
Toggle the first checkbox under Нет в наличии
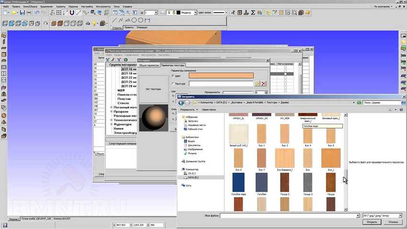pos(285,68)
